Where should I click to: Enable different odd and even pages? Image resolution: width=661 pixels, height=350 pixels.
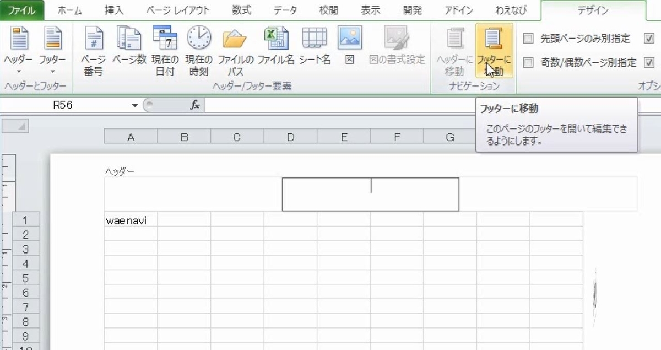(528, 62)
